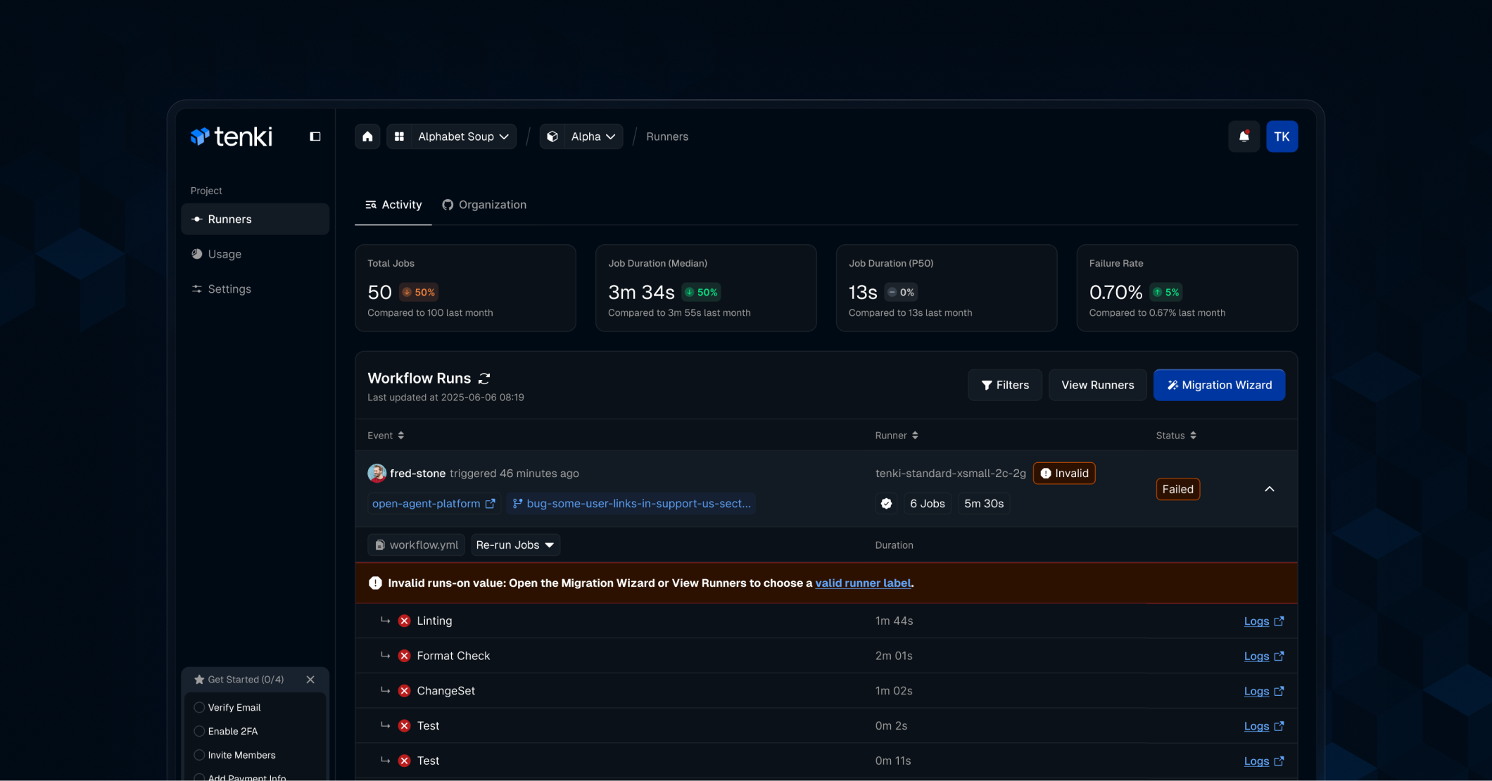Close the Get Started panel

310,680
